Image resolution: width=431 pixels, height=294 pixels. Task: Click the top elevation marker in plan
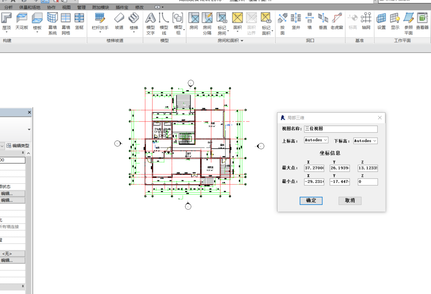[191, 83]
